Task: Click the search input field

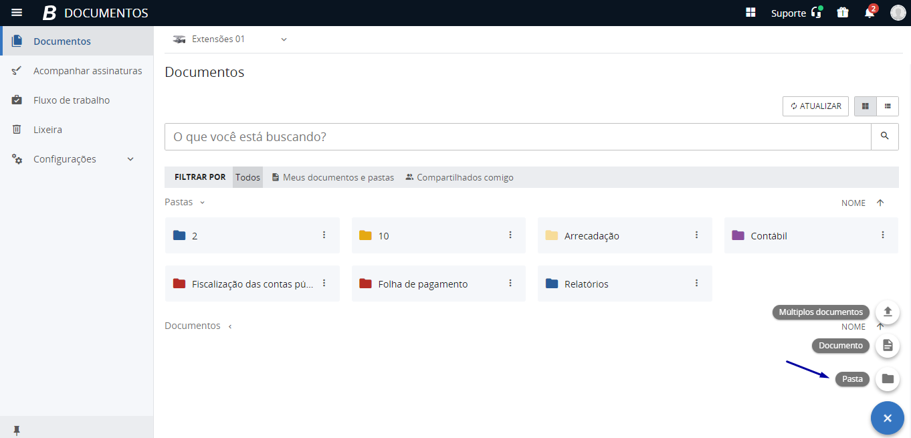Action: click(517, 137)
